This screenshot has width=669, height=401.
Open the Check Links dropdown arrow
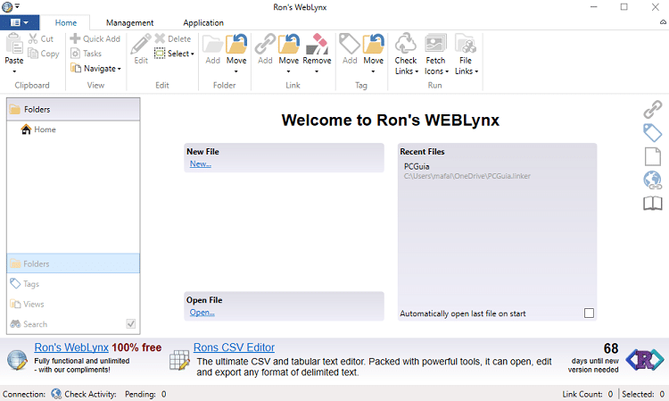click(x=417, y=71)
